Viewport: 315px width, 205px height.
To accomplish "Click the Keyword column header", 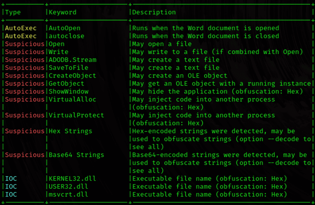I will pyautogui.click(x=62, y=12).
